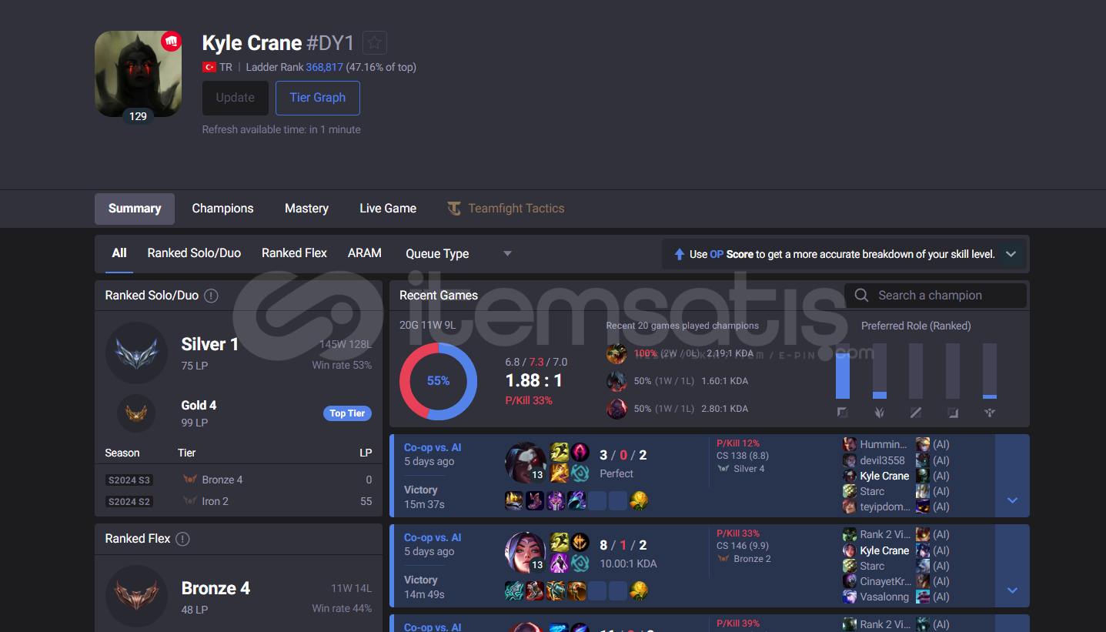Viewport: 1106px width, 632px height.
Task: Click the Search a champion field
Action: (x=936, y=296)
